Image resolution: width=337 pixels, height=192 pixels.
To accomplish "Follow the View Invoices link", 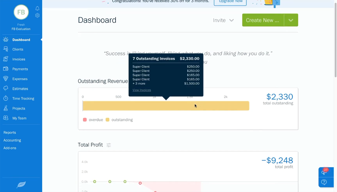I will click(x=142, y=90).
